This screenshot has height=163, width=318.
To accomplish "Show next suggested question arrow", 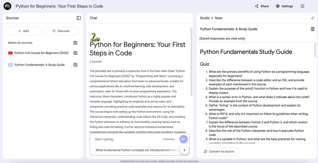I will (x=184, y=150).
